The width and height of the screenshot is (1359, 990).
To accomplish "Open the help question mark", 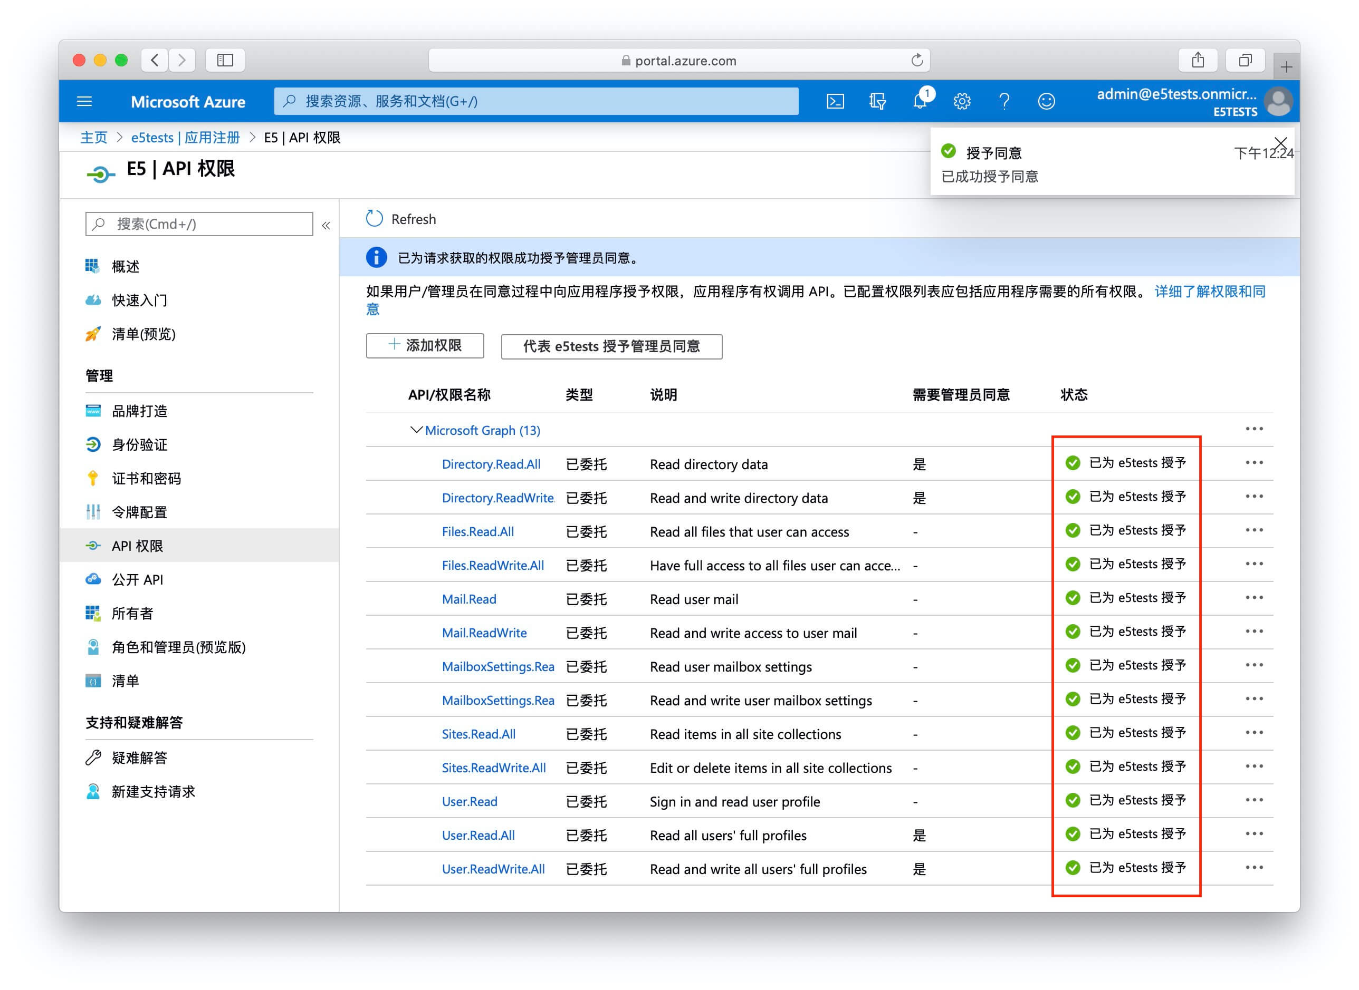I will pos(1004,101).
